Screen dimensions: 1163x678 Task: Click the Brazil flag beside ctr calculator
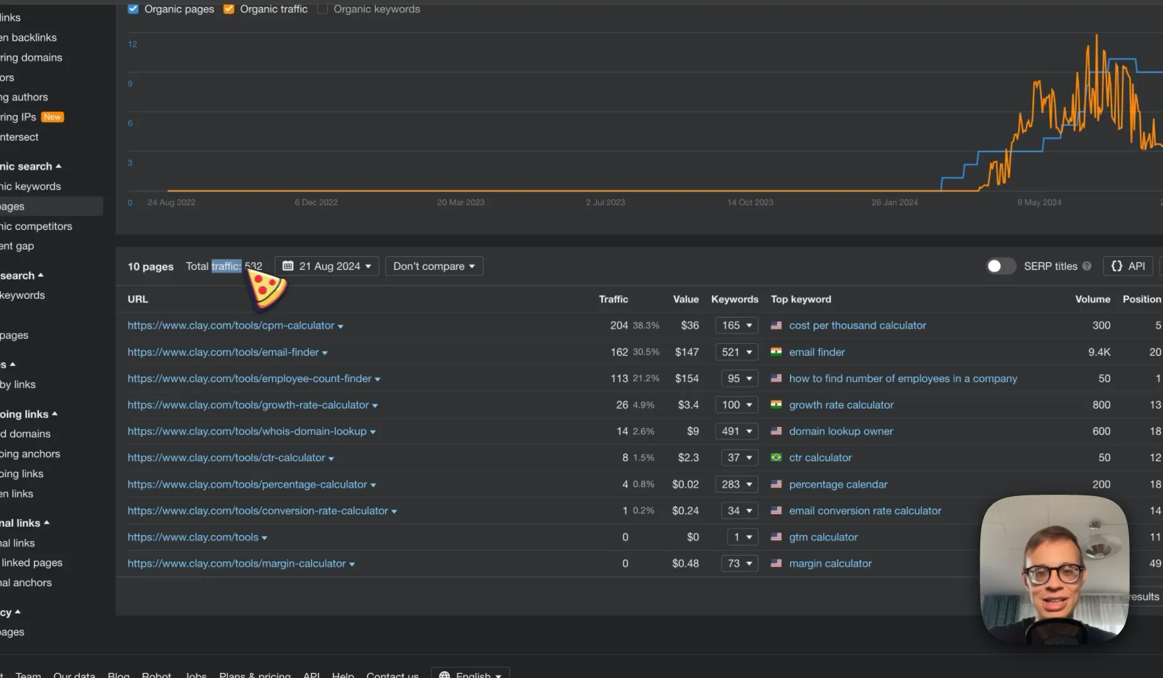[x=776, y=457]
